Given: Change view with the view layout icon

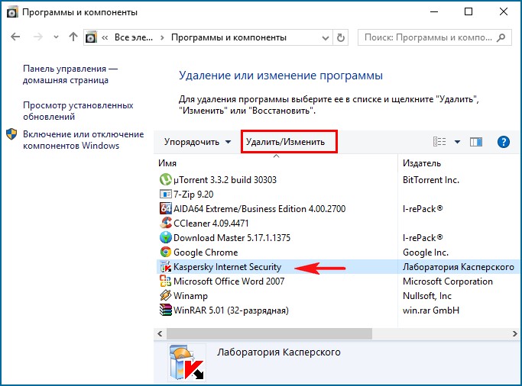Looking at the screenshot, I should point(439,142).
